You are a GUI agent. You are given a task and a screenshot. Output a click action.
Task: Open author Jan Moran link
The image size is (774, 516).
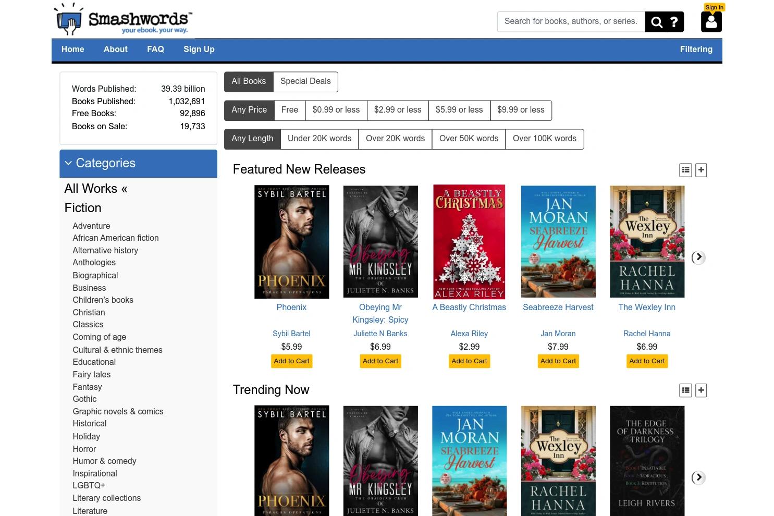[558, 334]
